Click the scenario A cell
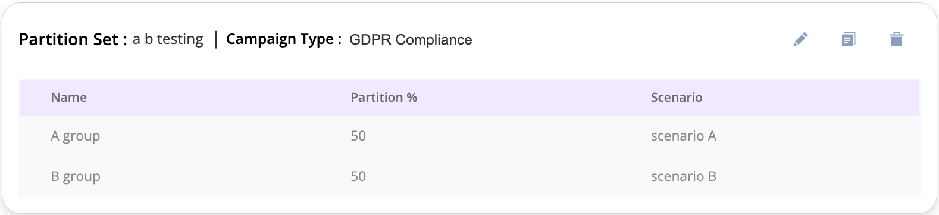The image size is (939, 215). tap(684, 136)
